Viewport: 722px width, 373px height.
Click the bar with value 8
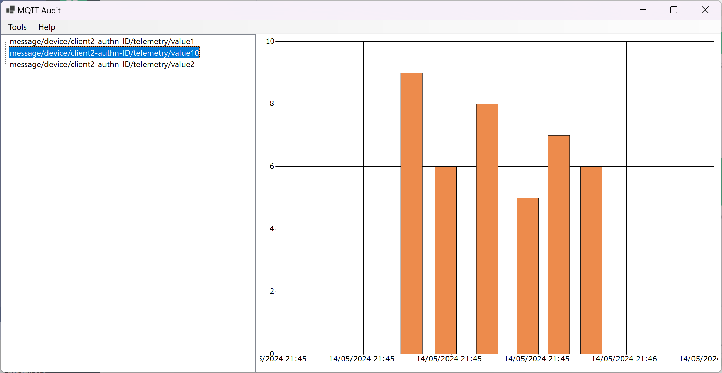click(x=487, y=229)
